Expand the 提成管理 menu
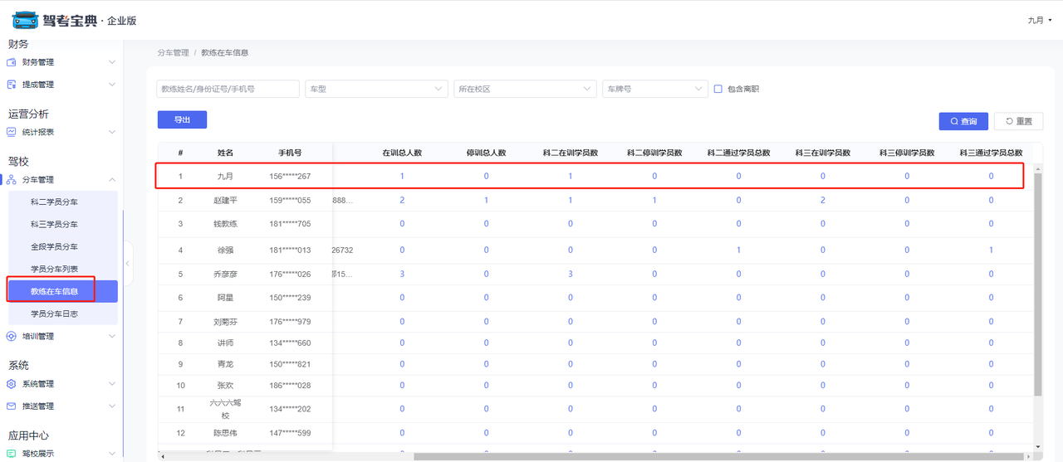 tap(112, 85)
